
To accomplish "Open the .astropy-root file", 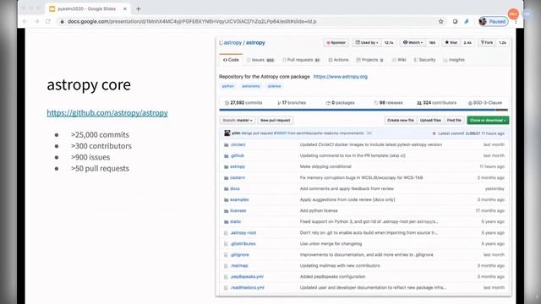I will [243, 233].
